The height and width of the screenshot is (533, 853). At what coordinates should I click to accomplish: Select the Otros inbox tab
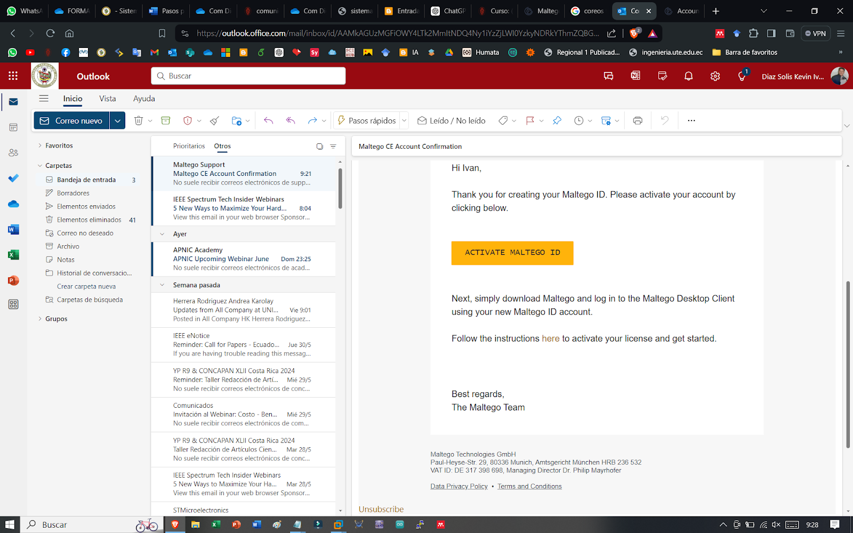(222, 146)
